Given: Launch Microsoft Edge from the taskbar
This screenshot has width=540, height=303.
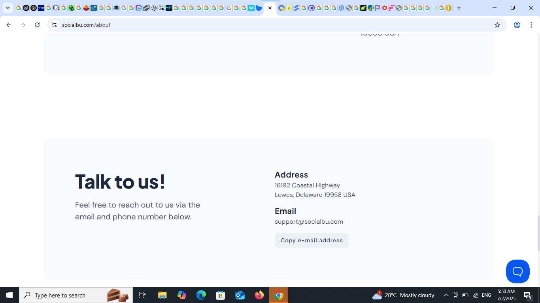Looking at the screenshot, I should (201, 295).
